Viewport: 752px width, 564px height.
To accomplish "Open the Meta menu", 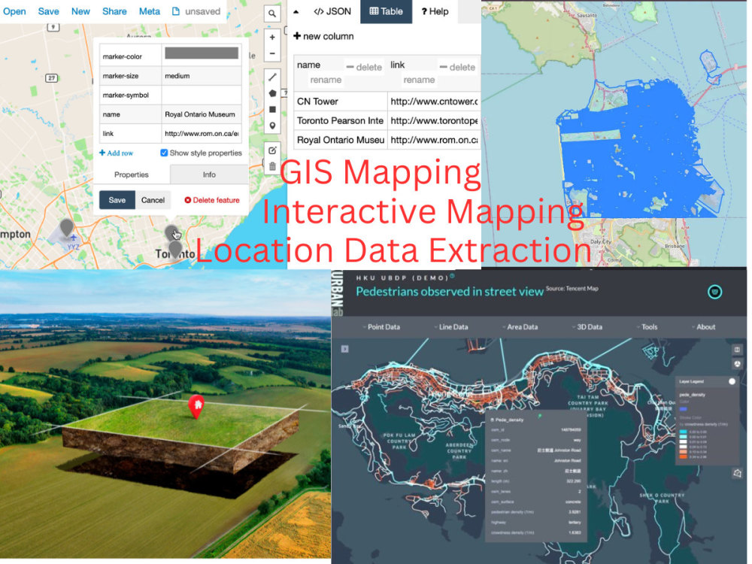I will [149, 11].
